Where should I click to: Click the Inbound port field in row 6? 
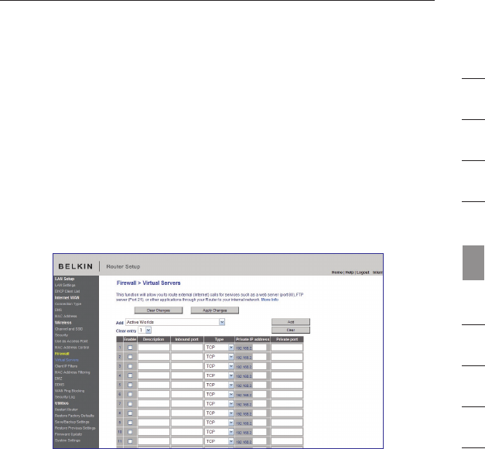point(187,394)
